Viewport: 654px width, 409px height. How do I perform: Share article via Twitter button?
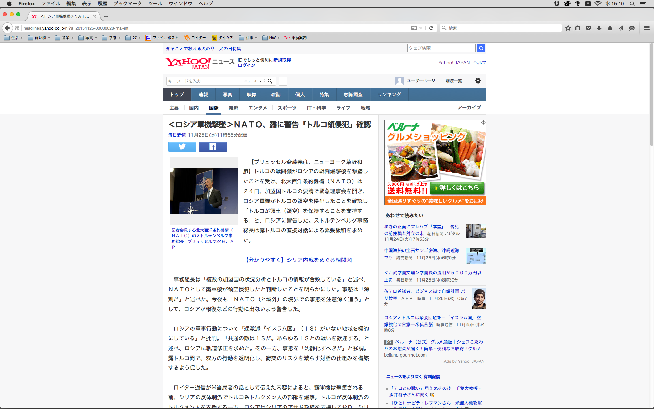tap(182, 147)
